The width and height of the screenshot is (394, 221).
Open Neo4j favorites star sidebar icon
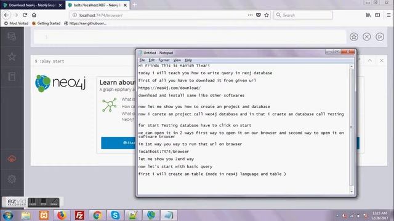(12, 56)
